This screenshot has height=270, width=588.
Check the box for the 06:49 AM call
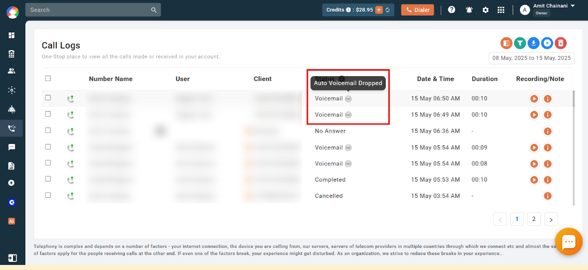(x=47, y=114)
